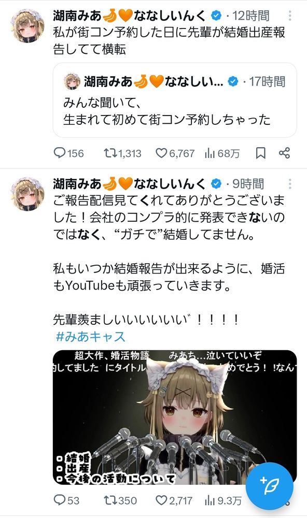Open more options menu on first tweet
Viewport: 307px width, 518px height.
point(290,16)
